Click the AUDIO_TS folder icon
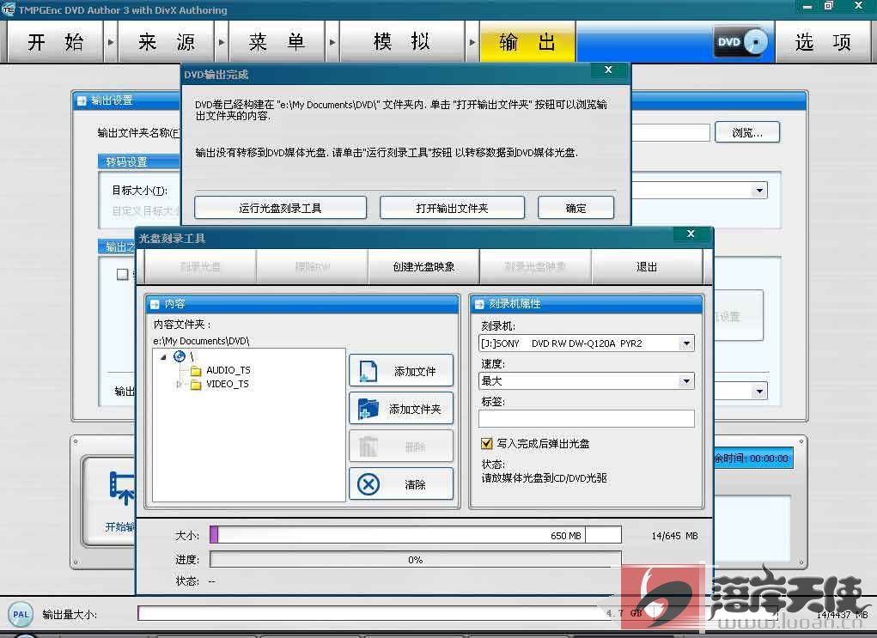The image size is (877, 638). pos(196,370)
